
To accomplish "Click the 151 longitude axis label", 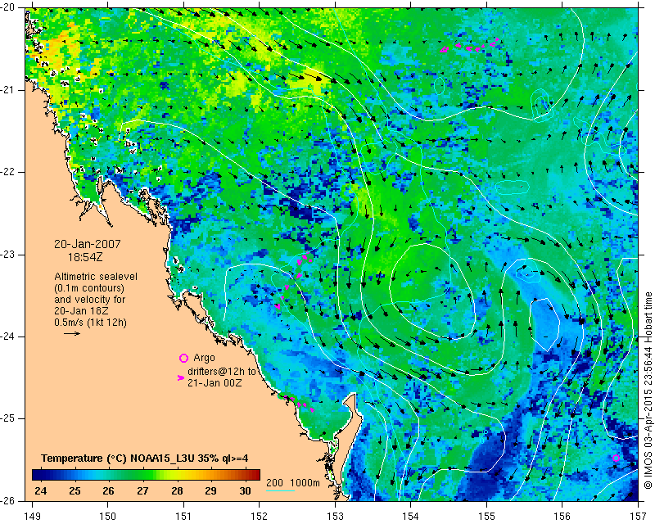I will pyautogui.click(x=183, y=517).
